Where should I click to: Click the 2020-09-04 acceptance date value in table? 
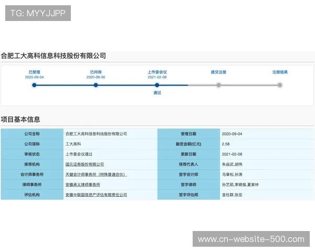tap(232, 134)
